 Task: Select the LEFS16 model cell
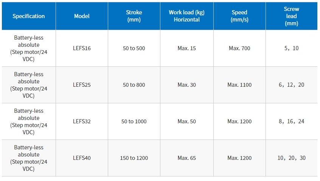click(x=82, y=48)
